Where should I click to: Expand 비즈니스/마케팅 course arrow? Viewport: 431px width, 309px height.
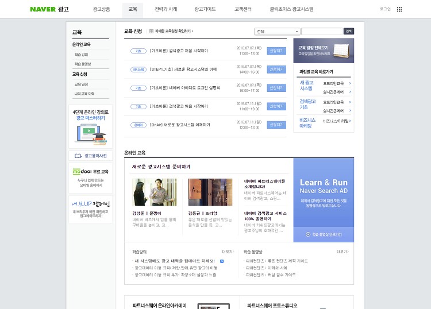[350, 121]
